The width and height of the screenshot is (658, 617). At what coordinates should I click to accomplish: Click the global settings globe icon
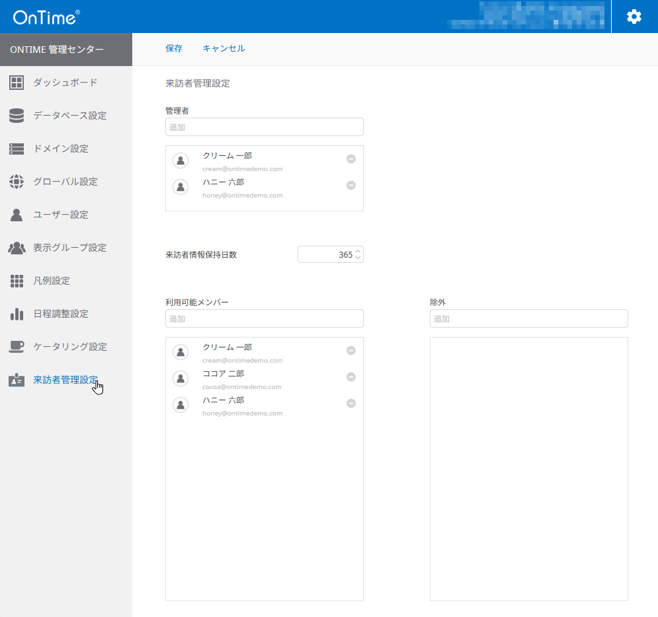pos(17,182)
